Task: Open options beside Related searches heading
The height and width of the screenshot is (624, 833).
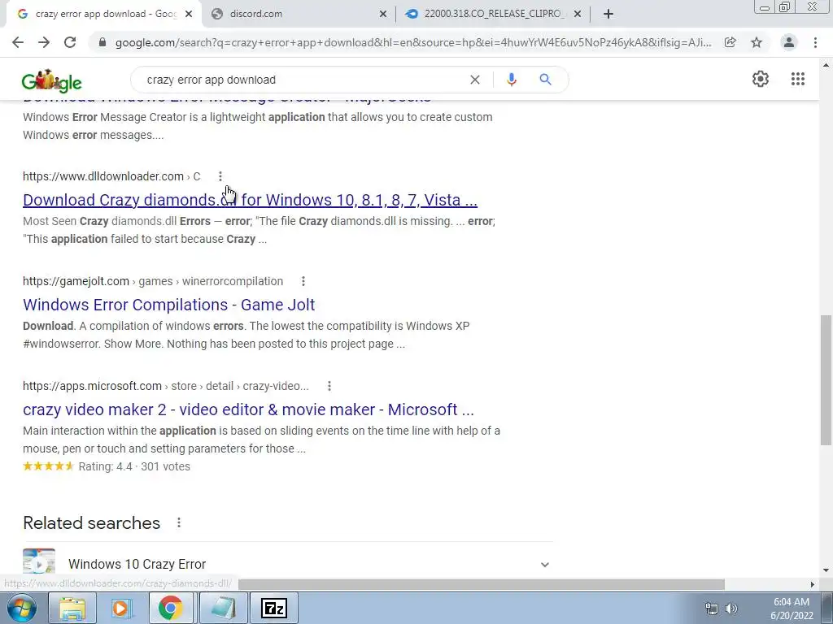Action: tap(179, 522)
